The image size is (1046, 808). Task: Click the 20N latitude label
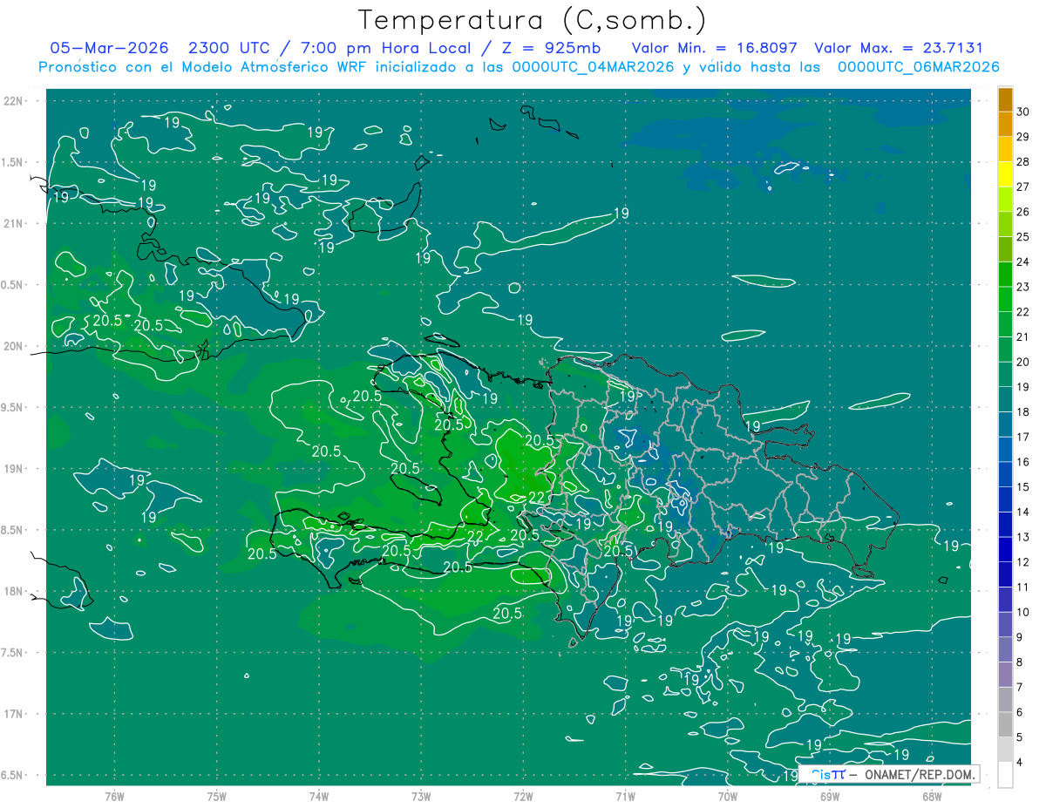pos(12,346)
